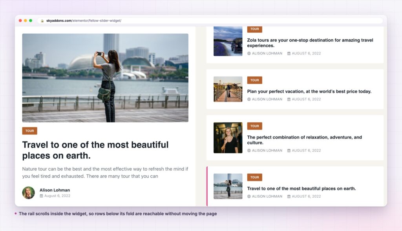Click Alison Lohman's round avatar photo
Screen dimensions: 402x231
point(28,193)
